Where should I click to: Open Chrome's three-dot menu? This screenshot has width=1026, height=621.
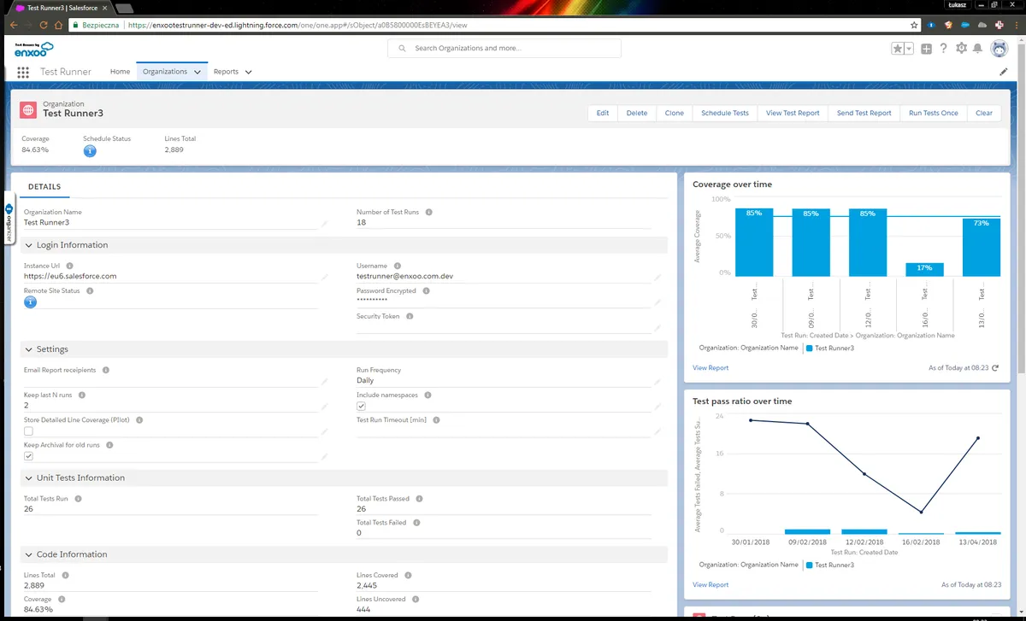click(x=1015, y=26)
